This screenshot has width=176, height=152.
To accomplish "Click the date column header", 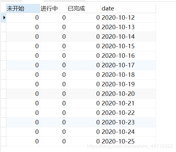I will [128, 8].
